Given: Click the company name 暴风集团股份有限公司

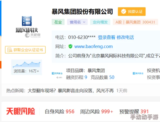Looking at the screenshot, I should coord(82,12).
